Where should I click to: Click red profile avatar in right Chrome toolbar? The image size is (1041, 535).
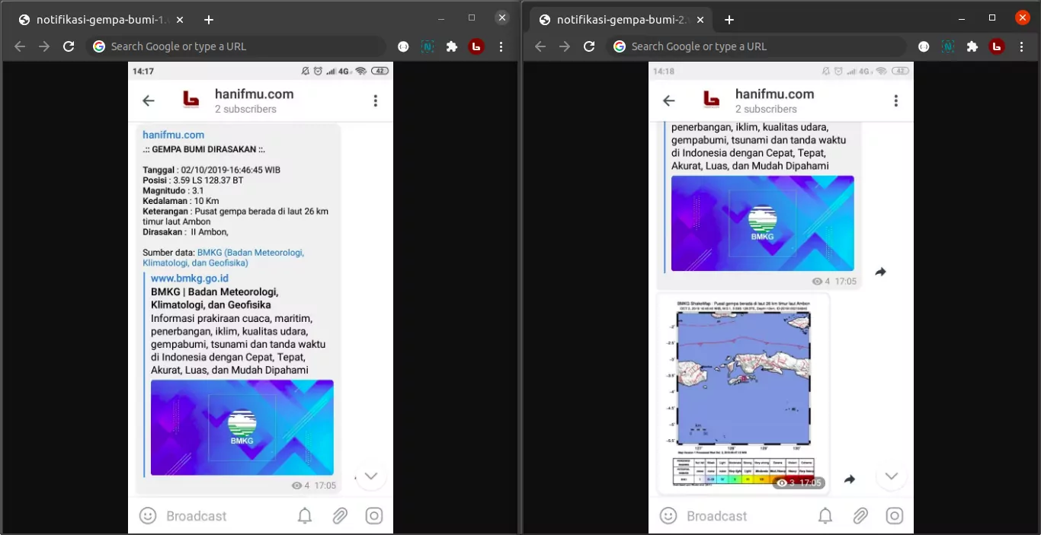coord(997,46)
